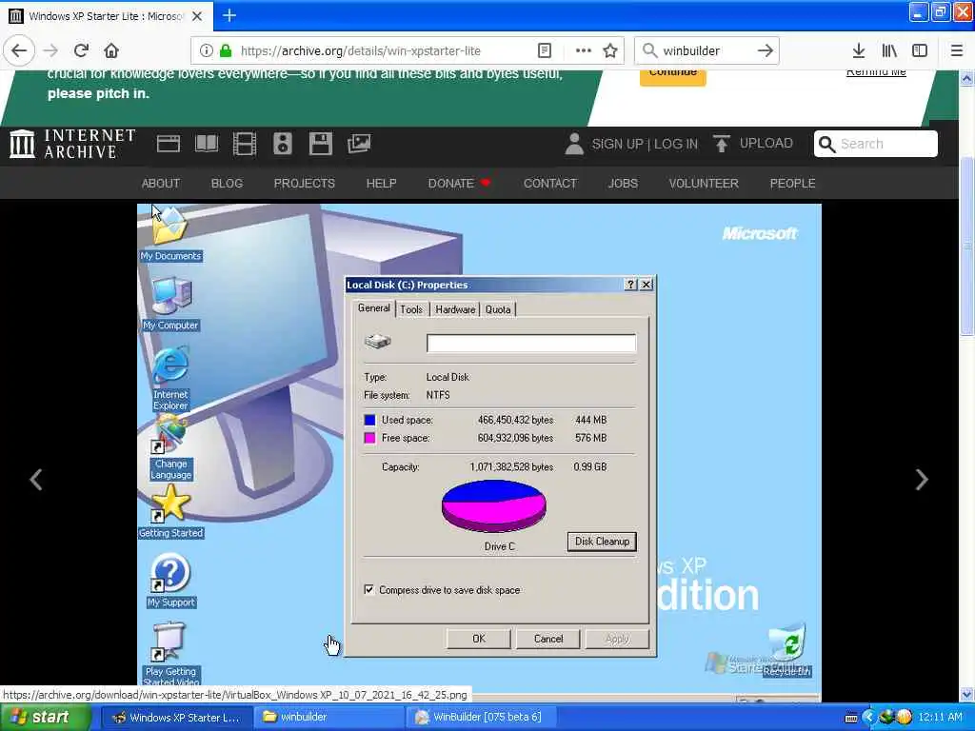Open the Web media type icon
The height and width of the screenshot is (731, 975).
(x=169, y=144)
